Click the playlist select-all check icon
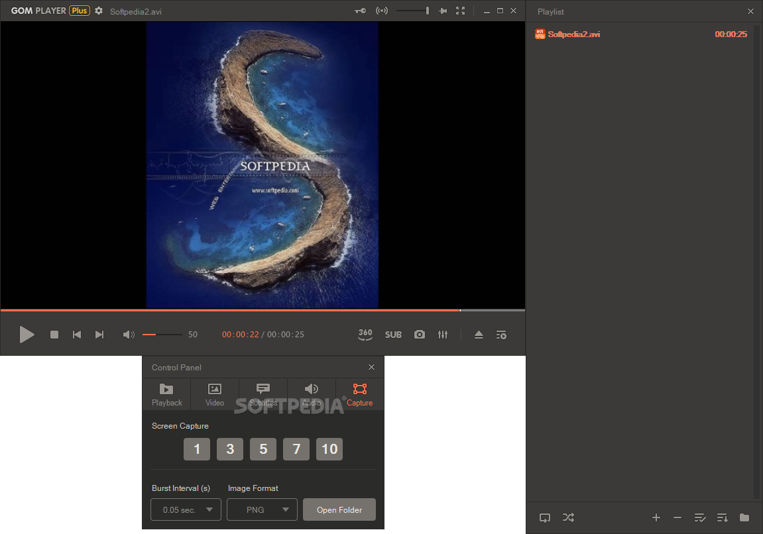This screenshot has width=763, height=534. coord(700,517)
